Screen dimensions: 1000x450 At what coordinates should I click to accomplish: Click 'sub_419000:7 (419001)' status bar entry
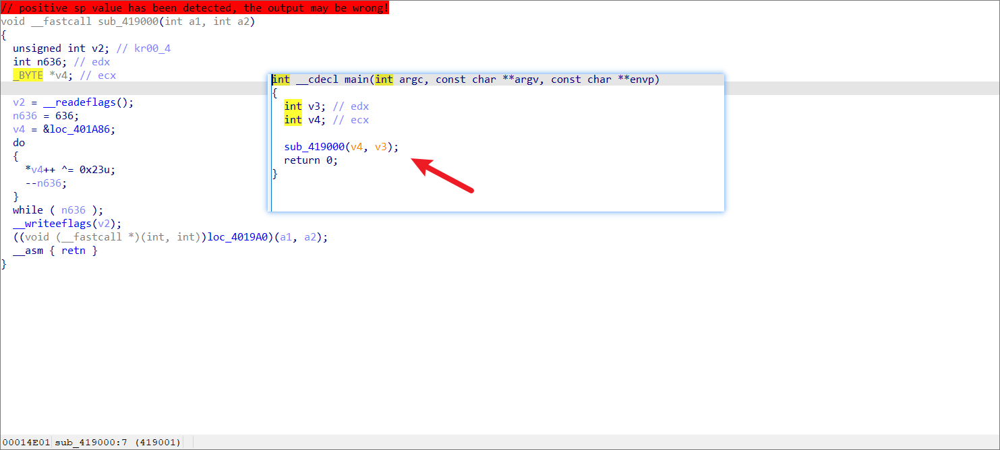pos(117,442)
